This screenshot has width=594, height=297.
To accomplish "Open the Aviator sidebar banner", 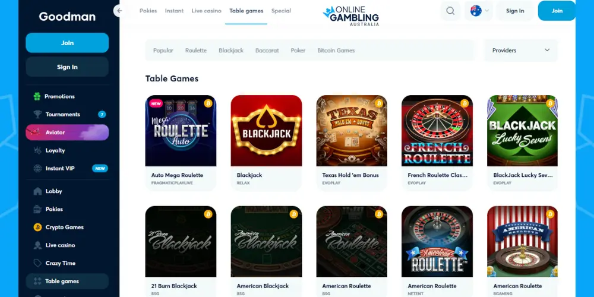I will pyautogui.click(x=67, y=132).
